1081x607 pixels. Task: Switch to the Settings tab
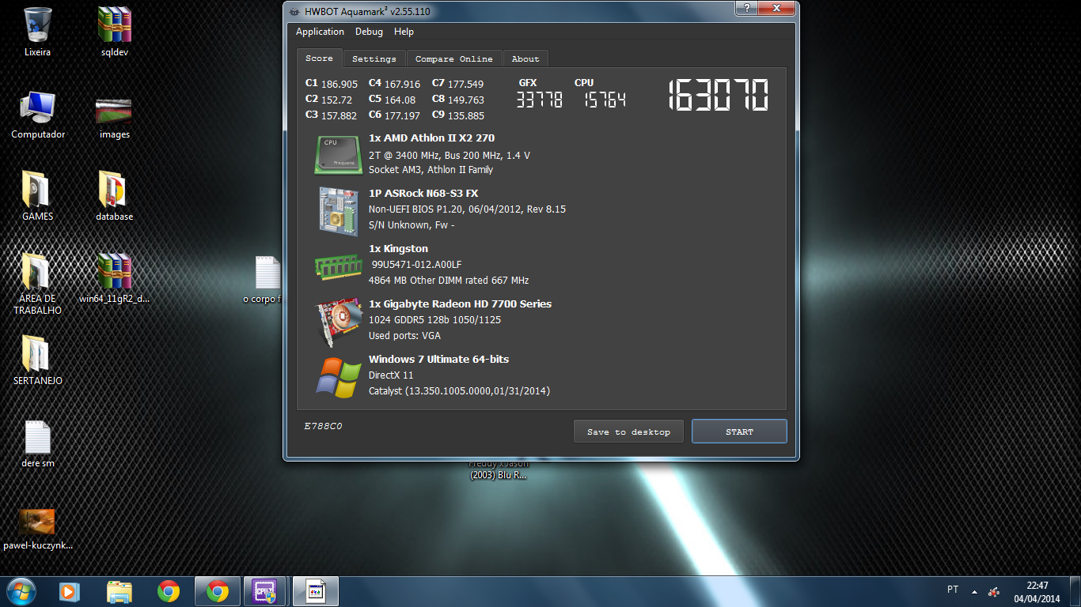pyautogui.click(x=374, y=59)
